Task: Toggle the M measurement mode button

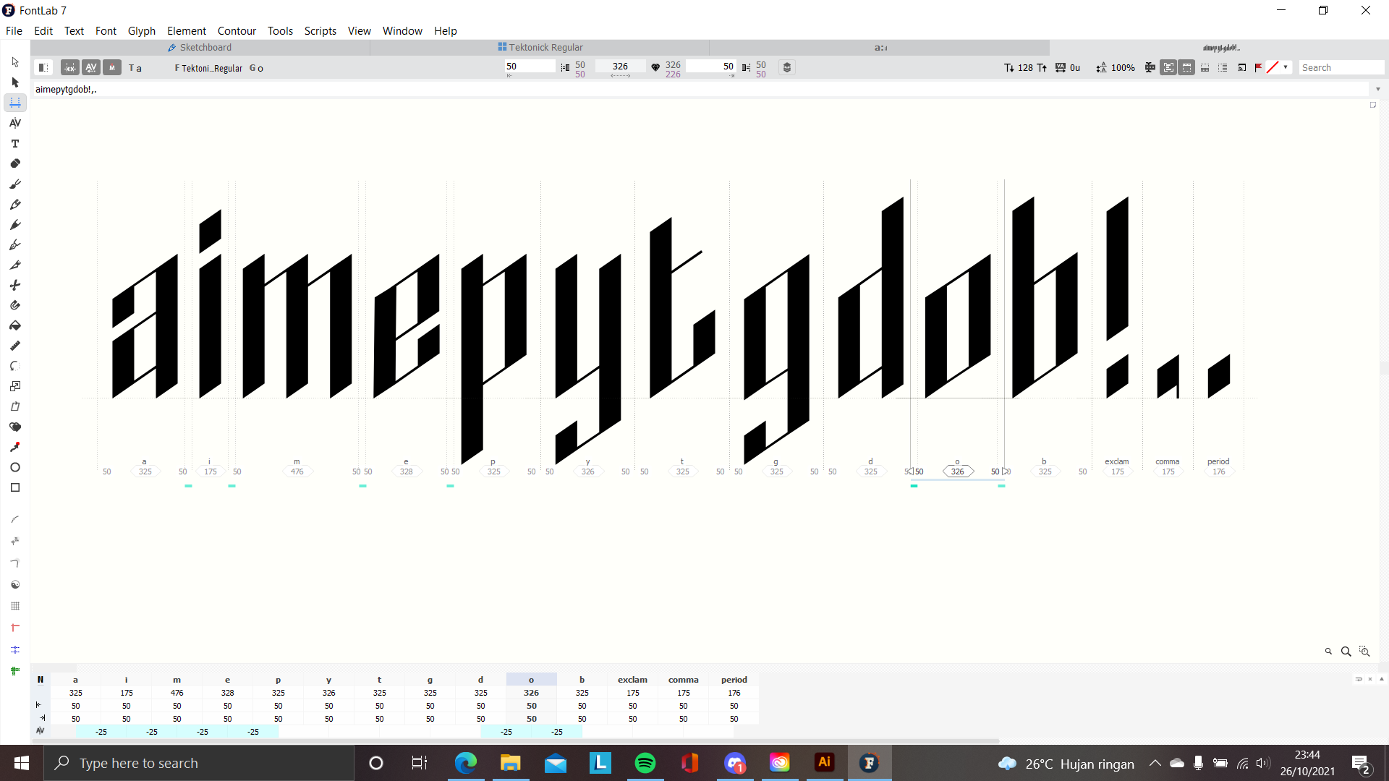Action: pos(112,67)
